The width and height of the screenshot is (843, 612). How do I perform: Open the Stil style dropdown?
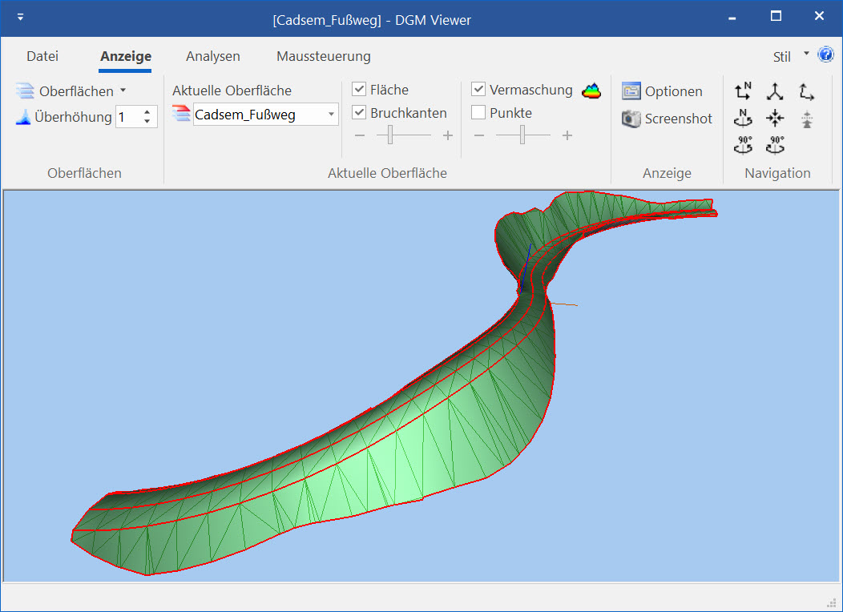pos(806,55)
